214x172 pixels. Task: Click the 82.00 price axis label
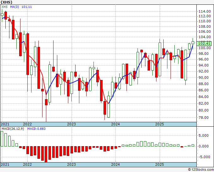coord(204,103)
